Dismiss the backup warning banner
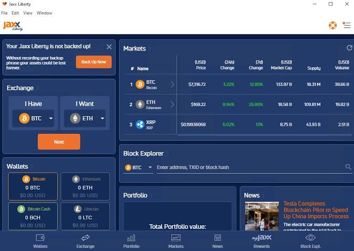The height and width of the screenshot is (251, 354). [109, 47]
